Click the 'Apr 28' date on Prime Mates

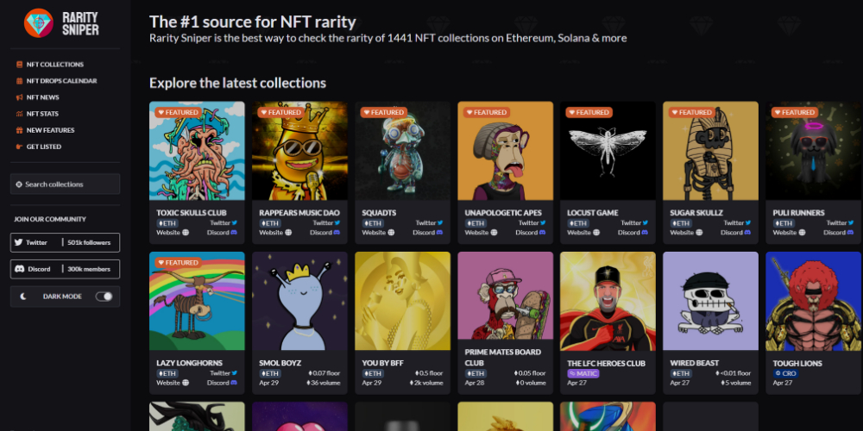click(475, 383)
